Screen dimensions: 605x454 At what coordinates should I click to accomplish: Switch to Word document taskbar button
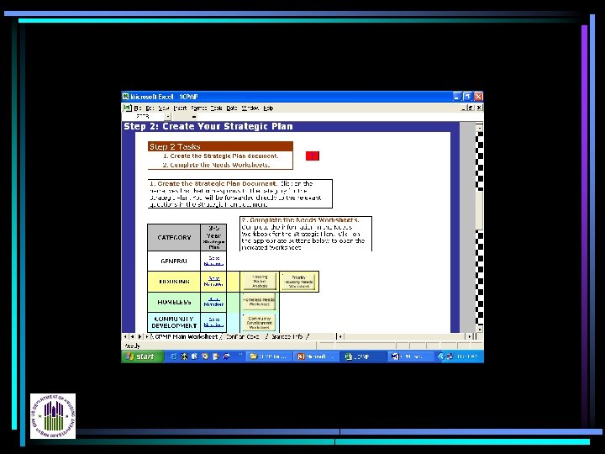point(410,356)
